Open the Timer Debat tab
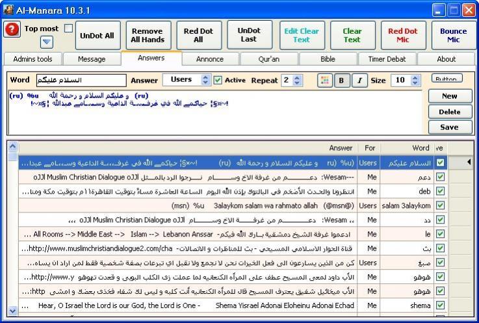Screen dimensions: 479x323 coord(387,59)
